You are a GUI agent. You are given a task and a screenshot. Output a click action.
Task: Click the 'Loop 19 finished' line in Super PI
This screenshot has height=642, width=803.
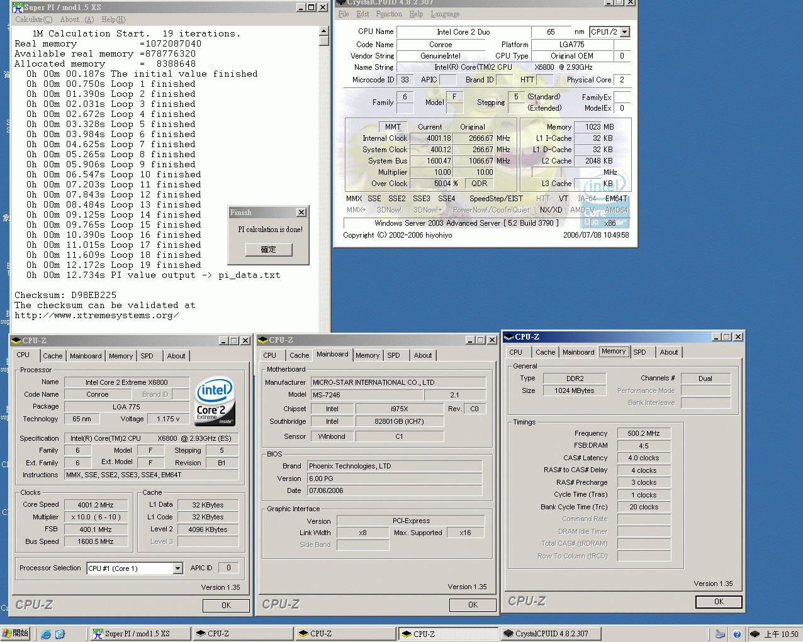114,265
